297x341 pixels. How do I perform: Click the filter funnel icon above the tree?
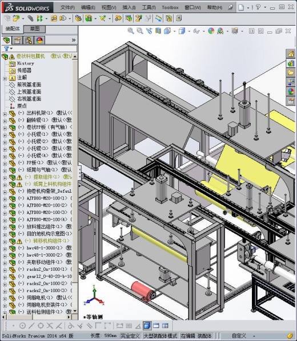(x=6, y=48)
